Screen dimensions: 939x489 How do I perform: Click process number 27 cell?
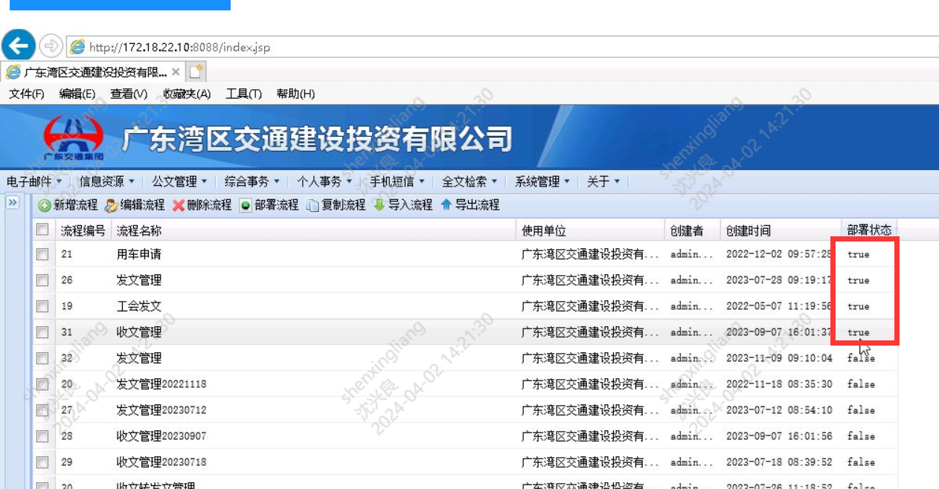pos(67,410)
